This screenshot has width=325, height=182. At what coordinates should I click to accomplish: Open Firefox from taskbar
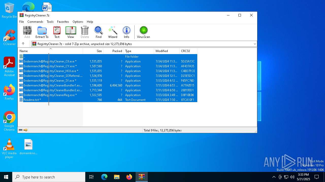click(x=129, y=177)
